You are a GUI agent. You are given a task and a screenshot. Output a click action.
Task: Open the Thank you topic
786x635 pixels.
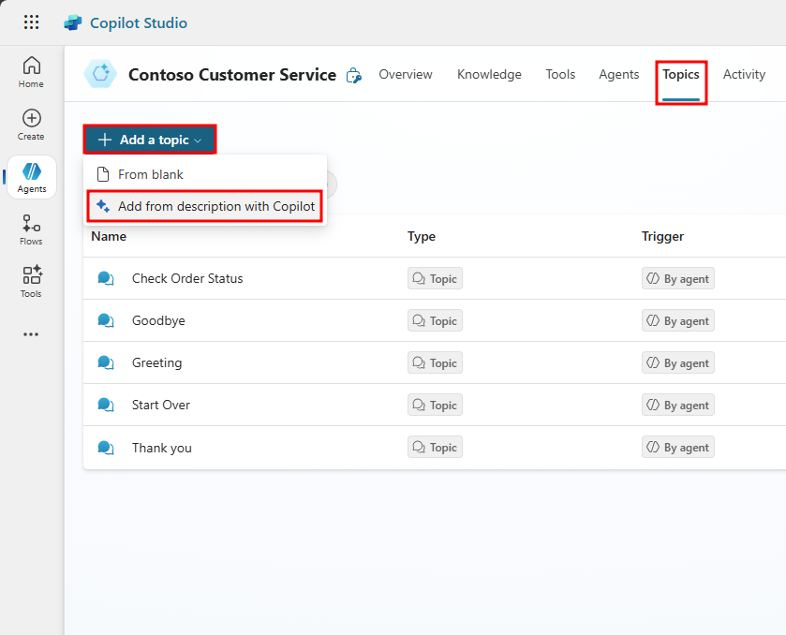pyautogui.click(x=161, y=448)
